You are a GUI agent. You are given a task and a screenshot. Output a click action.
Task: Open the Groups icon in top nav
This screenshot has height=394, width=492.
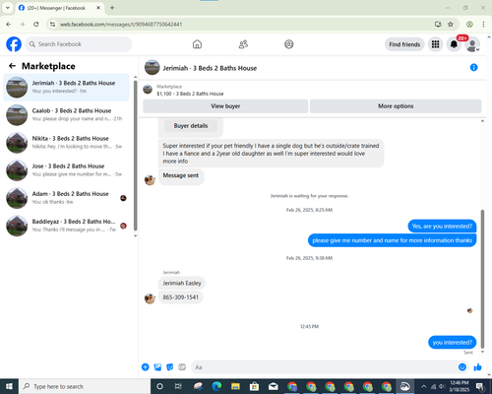[289, 44]
